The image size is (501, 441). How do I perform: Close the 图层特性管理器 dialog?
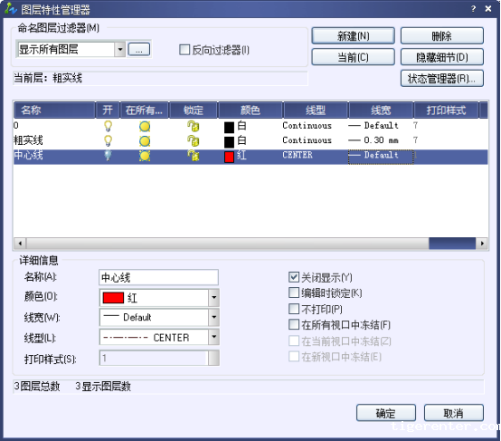(x=488, y=9)
